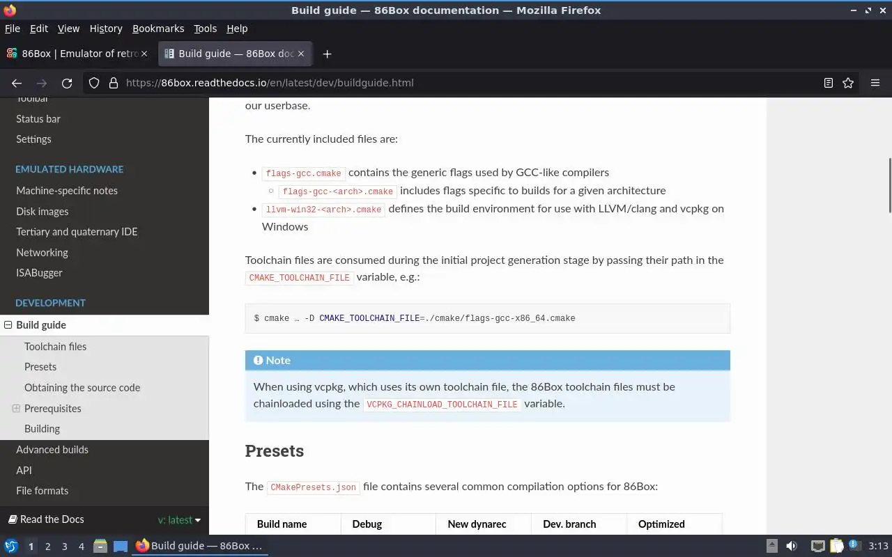The width and height of the screenshot is (892, 557).
Task: Open Advanced builds sidebar link
Action: (x=52, y=450)
